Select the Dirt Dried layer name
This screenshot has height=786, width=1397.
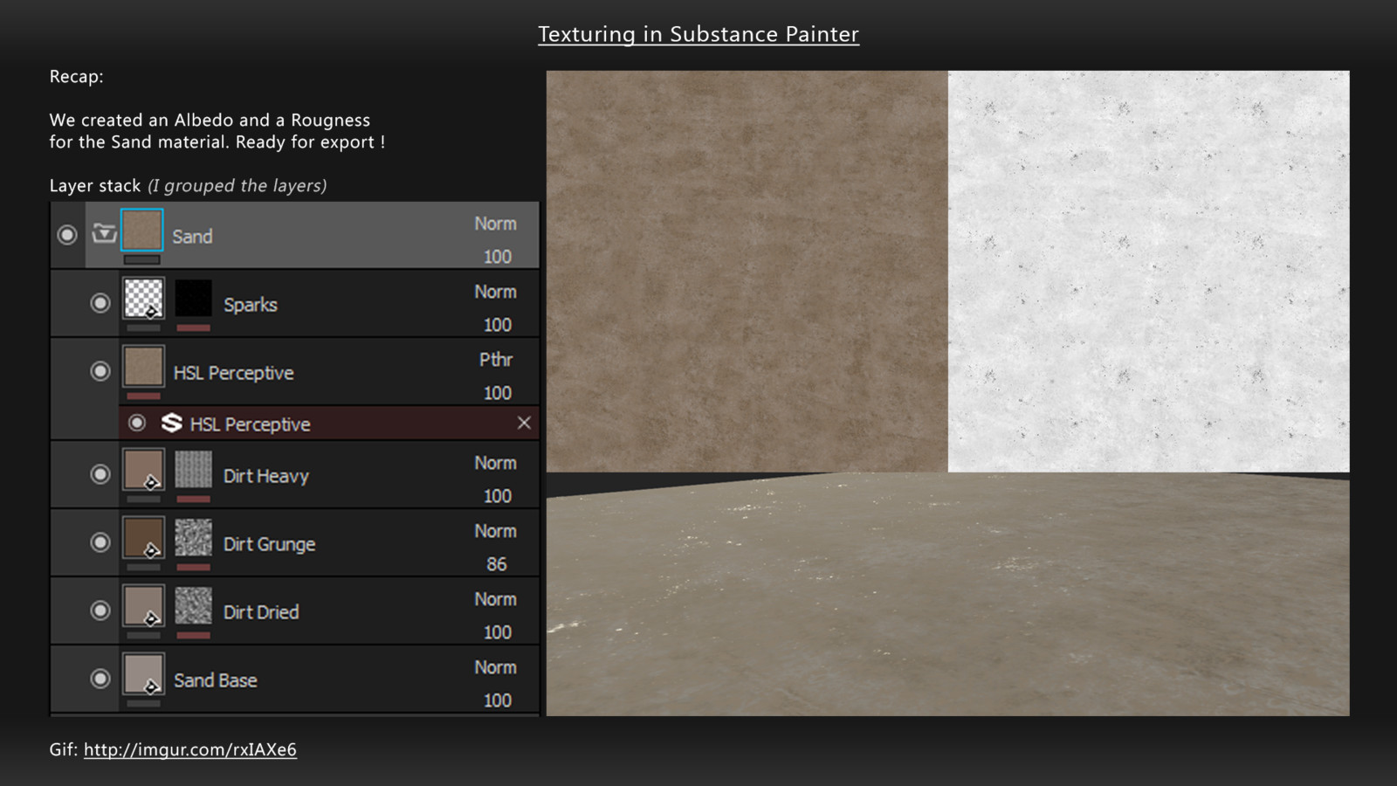click(261, 612)
